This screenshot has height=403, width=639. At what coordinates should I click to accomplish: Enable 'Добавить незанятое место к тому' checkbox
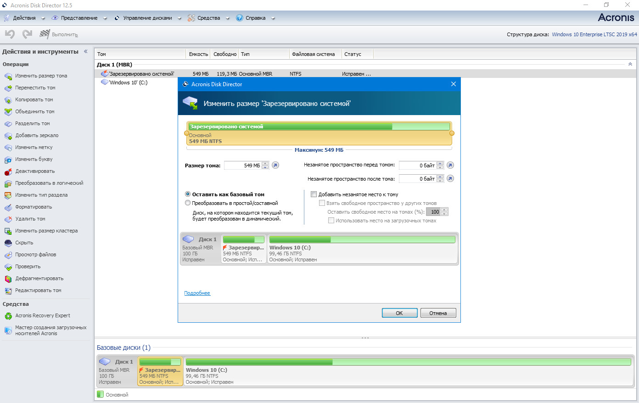314,194
